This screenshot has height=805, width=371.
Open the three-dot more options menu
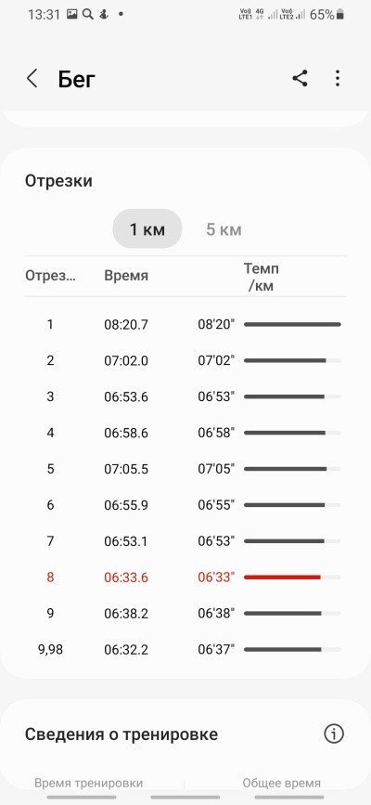[x=337, y=79]
